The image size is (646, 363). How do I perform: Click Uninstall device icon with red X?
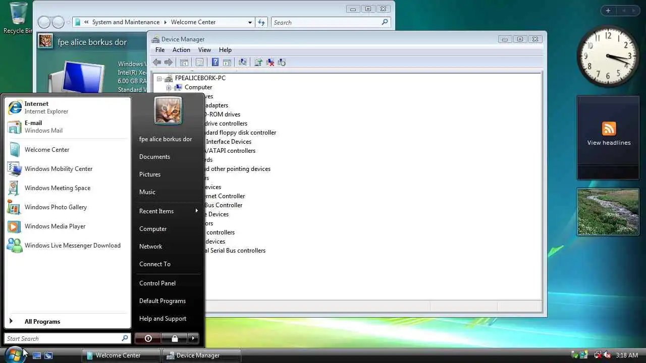point(270,63)
